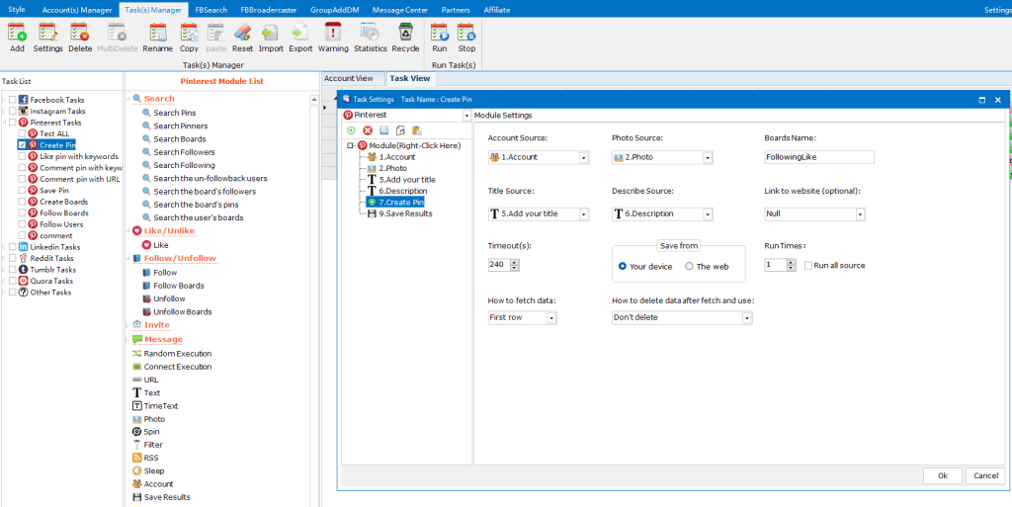Switch to the Account View tab
This screenshot has height=507, width=1012.
pos(349,78)
